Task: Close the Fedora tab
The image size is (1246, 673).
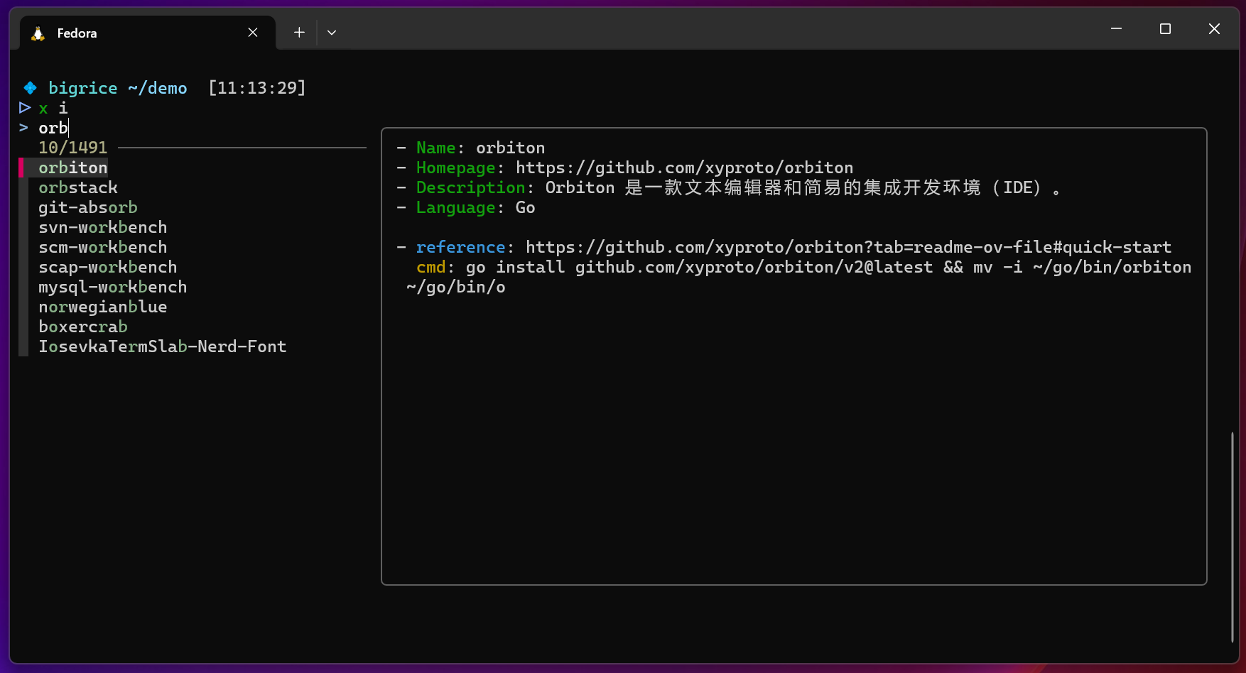Action: coord(253,33)
